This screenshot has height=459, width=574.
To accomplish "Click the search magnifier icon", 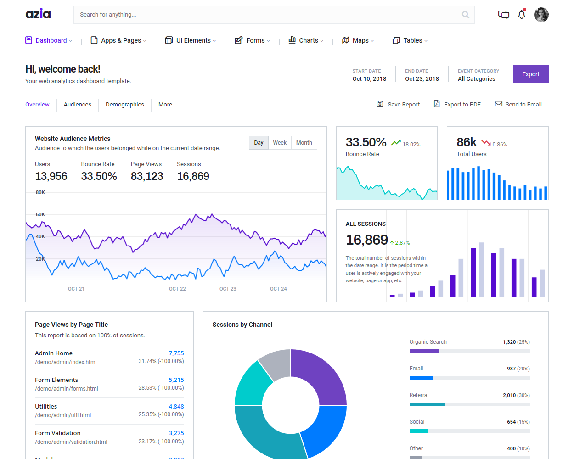I will click(465, 15).
